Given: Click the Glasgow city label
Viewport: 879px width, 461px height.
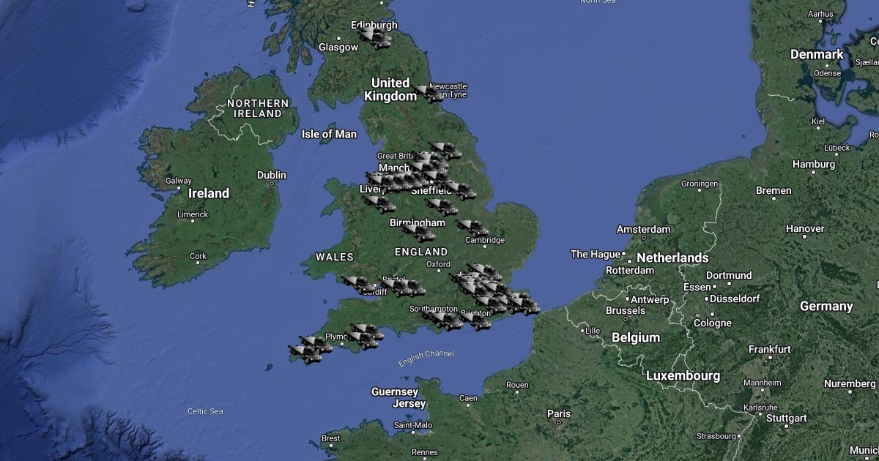Looking at the screenshot, I should (x=338, y=47).
